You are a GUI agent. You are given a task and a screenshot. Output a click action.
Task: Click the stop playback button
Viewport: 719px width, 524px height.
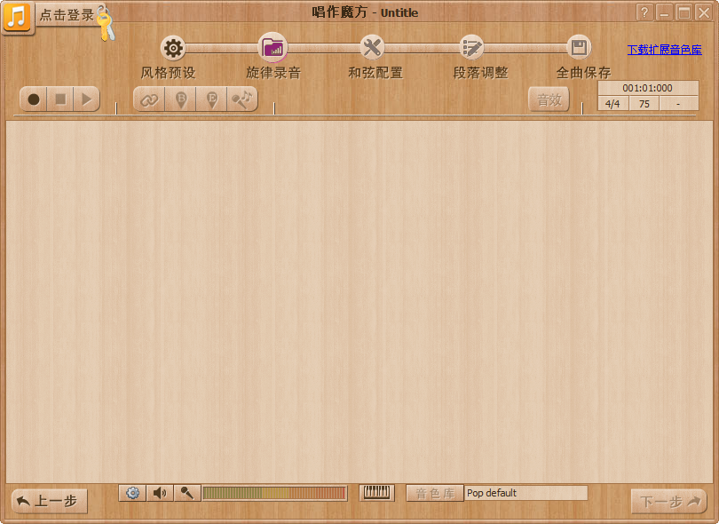pos(60,99)
